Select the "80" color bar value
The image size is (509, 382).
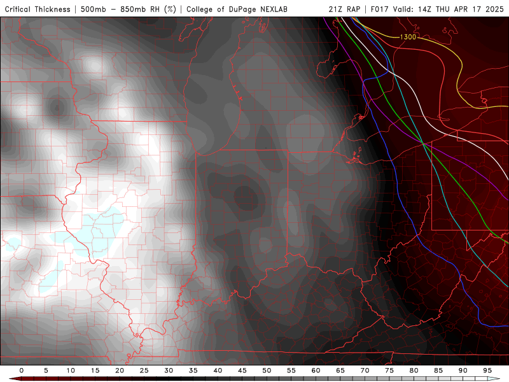coord(414,371)
